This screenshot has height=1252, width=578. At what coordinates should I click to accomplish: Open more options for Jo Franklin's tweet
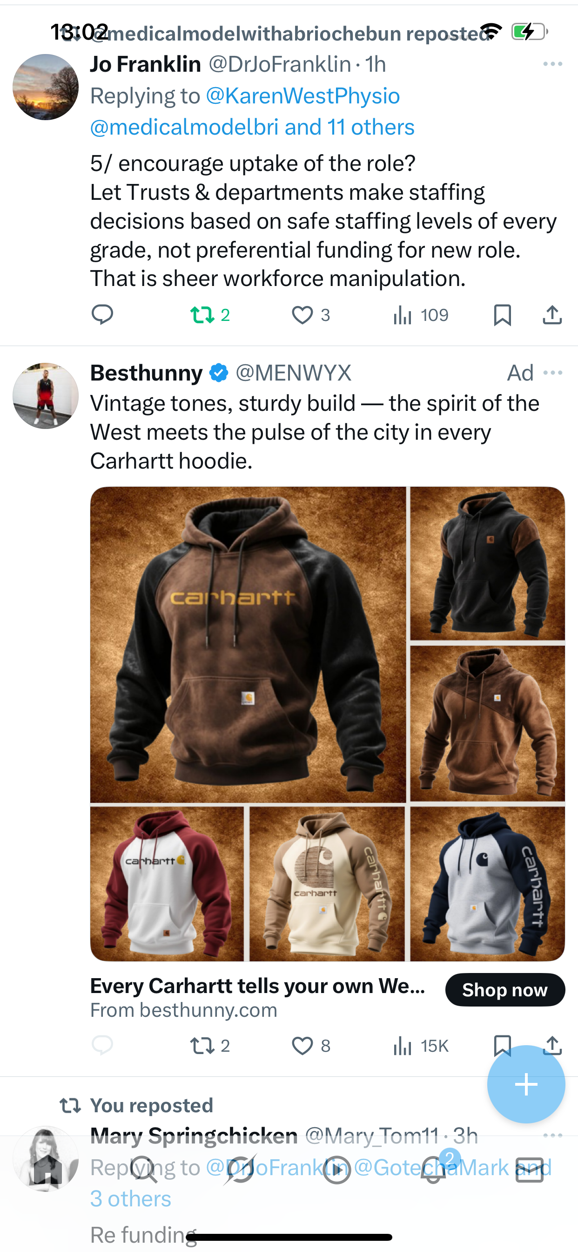point(553,64)
